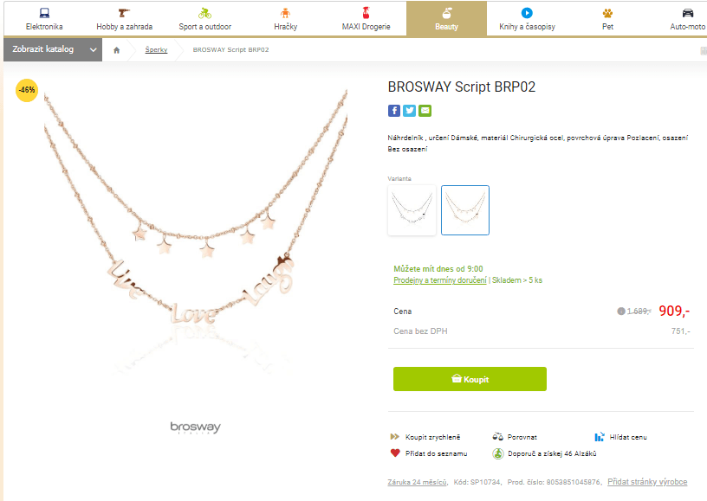Share product on Facebook icon

coord(394,111)
